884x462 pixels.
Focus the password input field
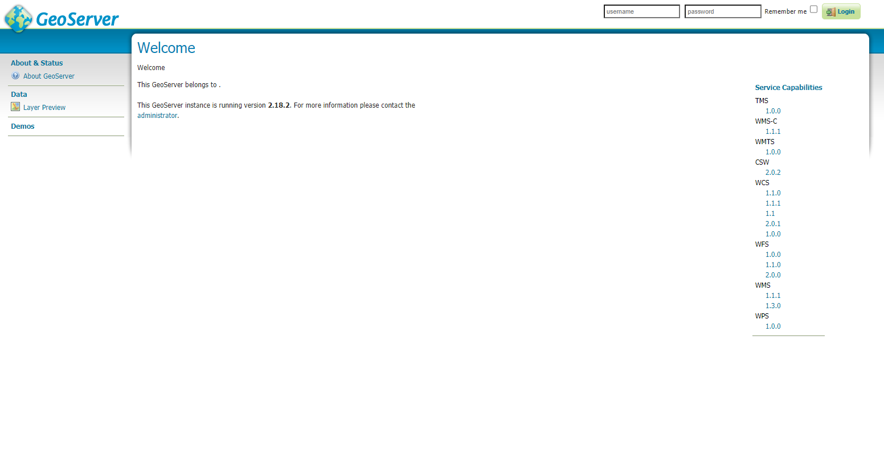point(722,11)
